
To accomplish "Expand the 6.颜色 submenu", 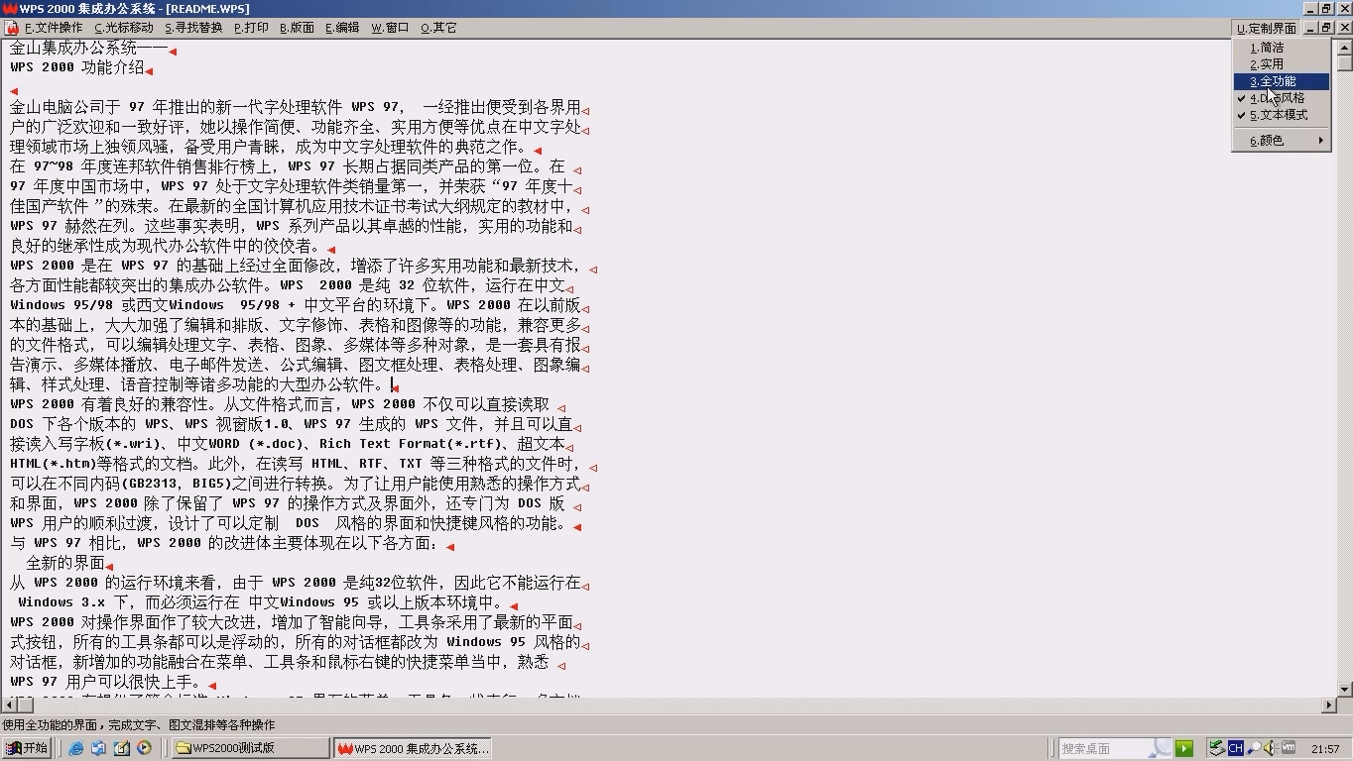I will pos(1281,141).
